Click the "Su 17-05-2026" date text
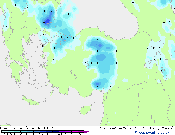This screenshot has height=135, width=175. pos(116,128)
